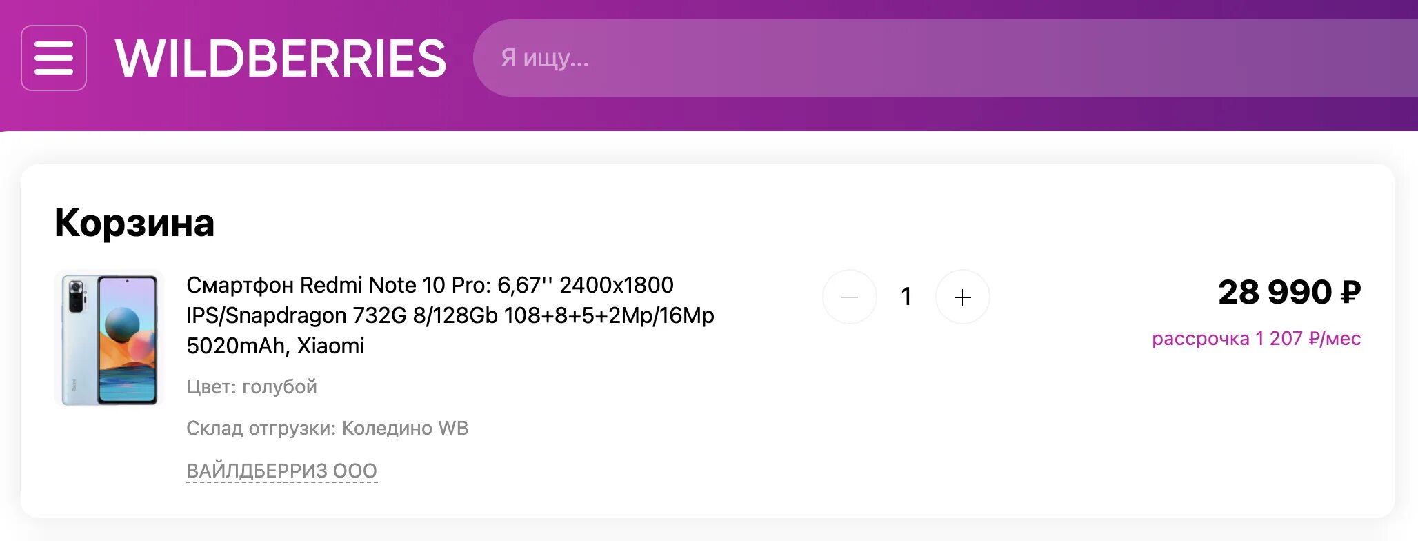Open the hamburger navigation menu

(x=54, y=58)
